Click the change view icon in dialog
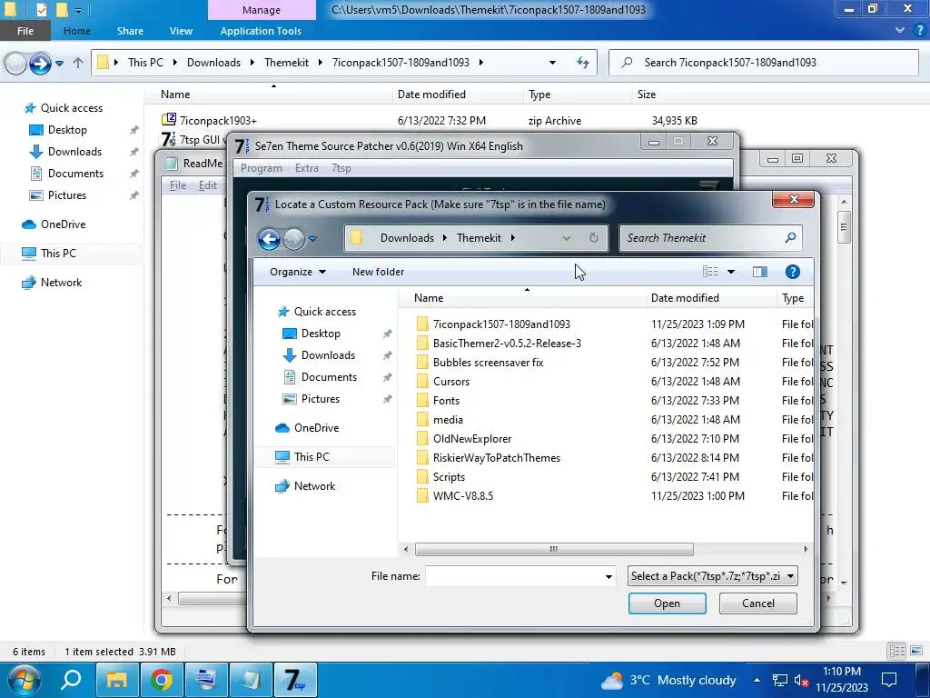930x698 pixels. (710, 272)
